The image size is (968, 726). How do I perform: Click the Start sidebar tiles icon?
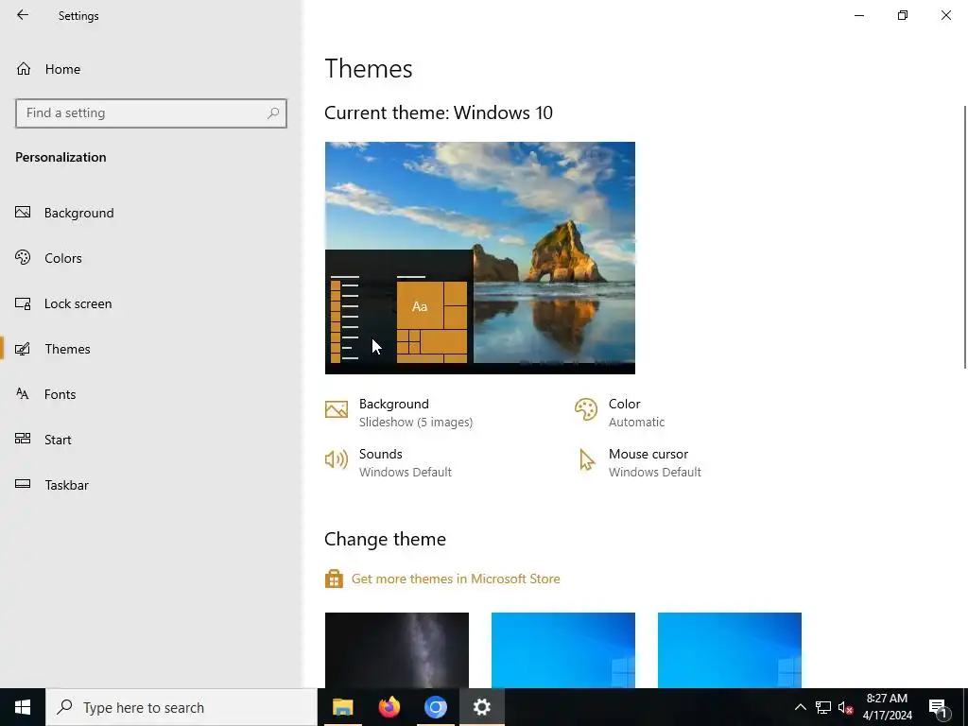click(23, 439)
